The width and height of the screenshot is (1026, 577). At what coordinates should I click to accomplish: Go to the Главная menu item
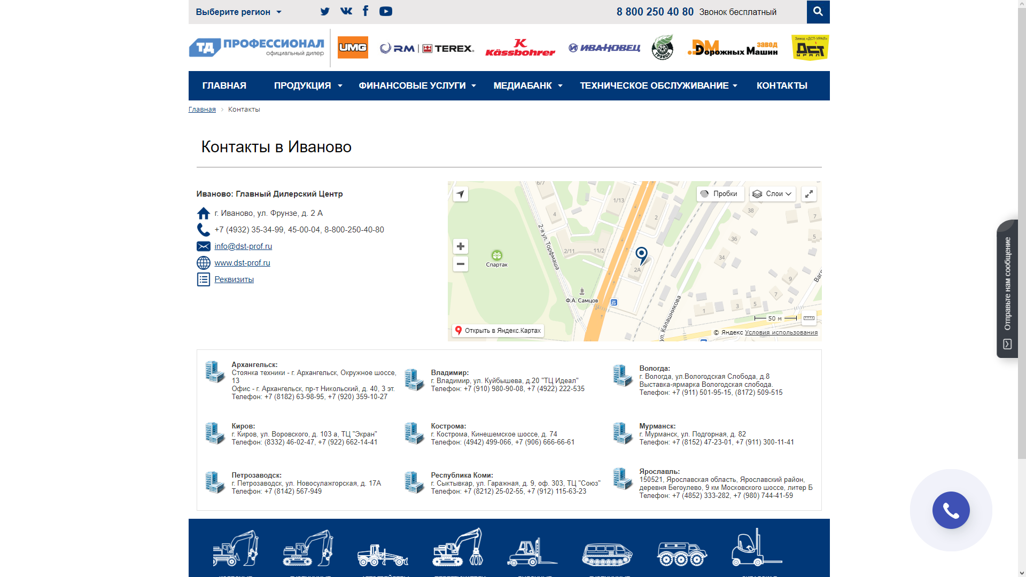tap(224, 85)
